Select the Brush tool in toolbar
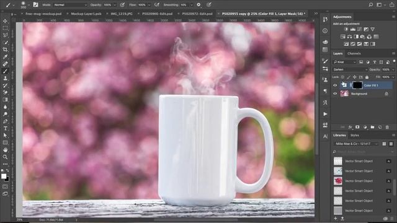Image resolution: width=397 pixels, height=223 pixels. (x=5, y=71)
